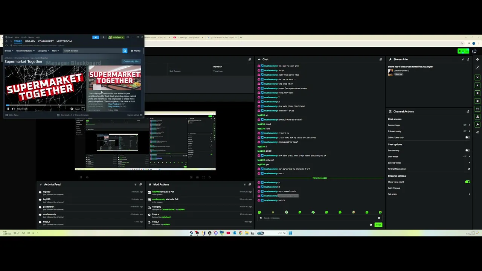Expand the Steam Browse dropdown

9,51
